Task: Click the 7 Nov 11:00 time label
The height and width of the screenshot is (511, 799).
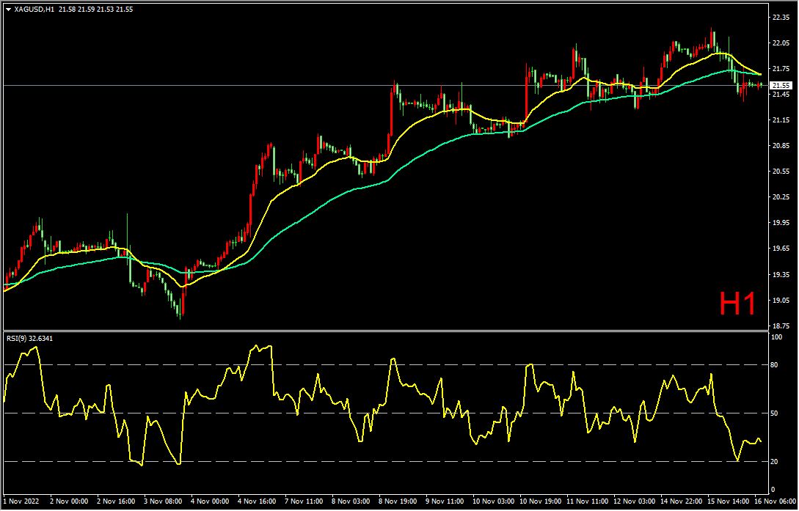Action: (x=304, y=501)
